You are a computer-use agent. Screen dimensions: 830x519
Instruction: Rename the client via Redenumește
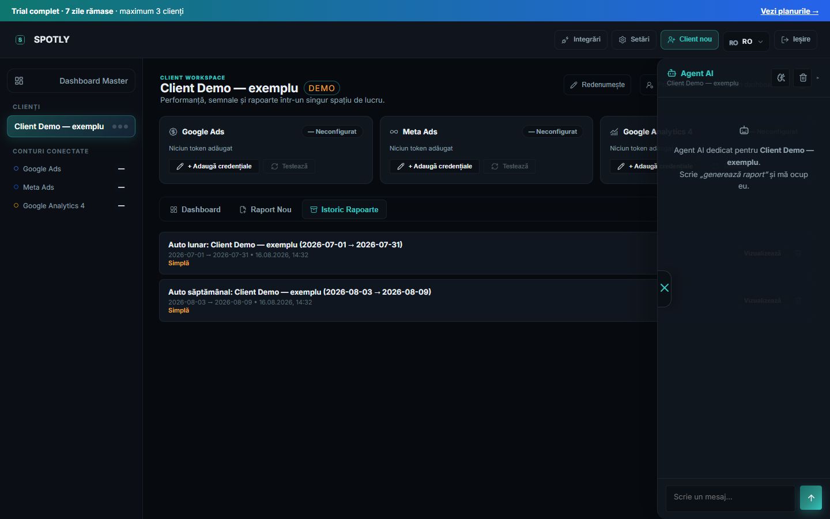(x=597, y=85)
